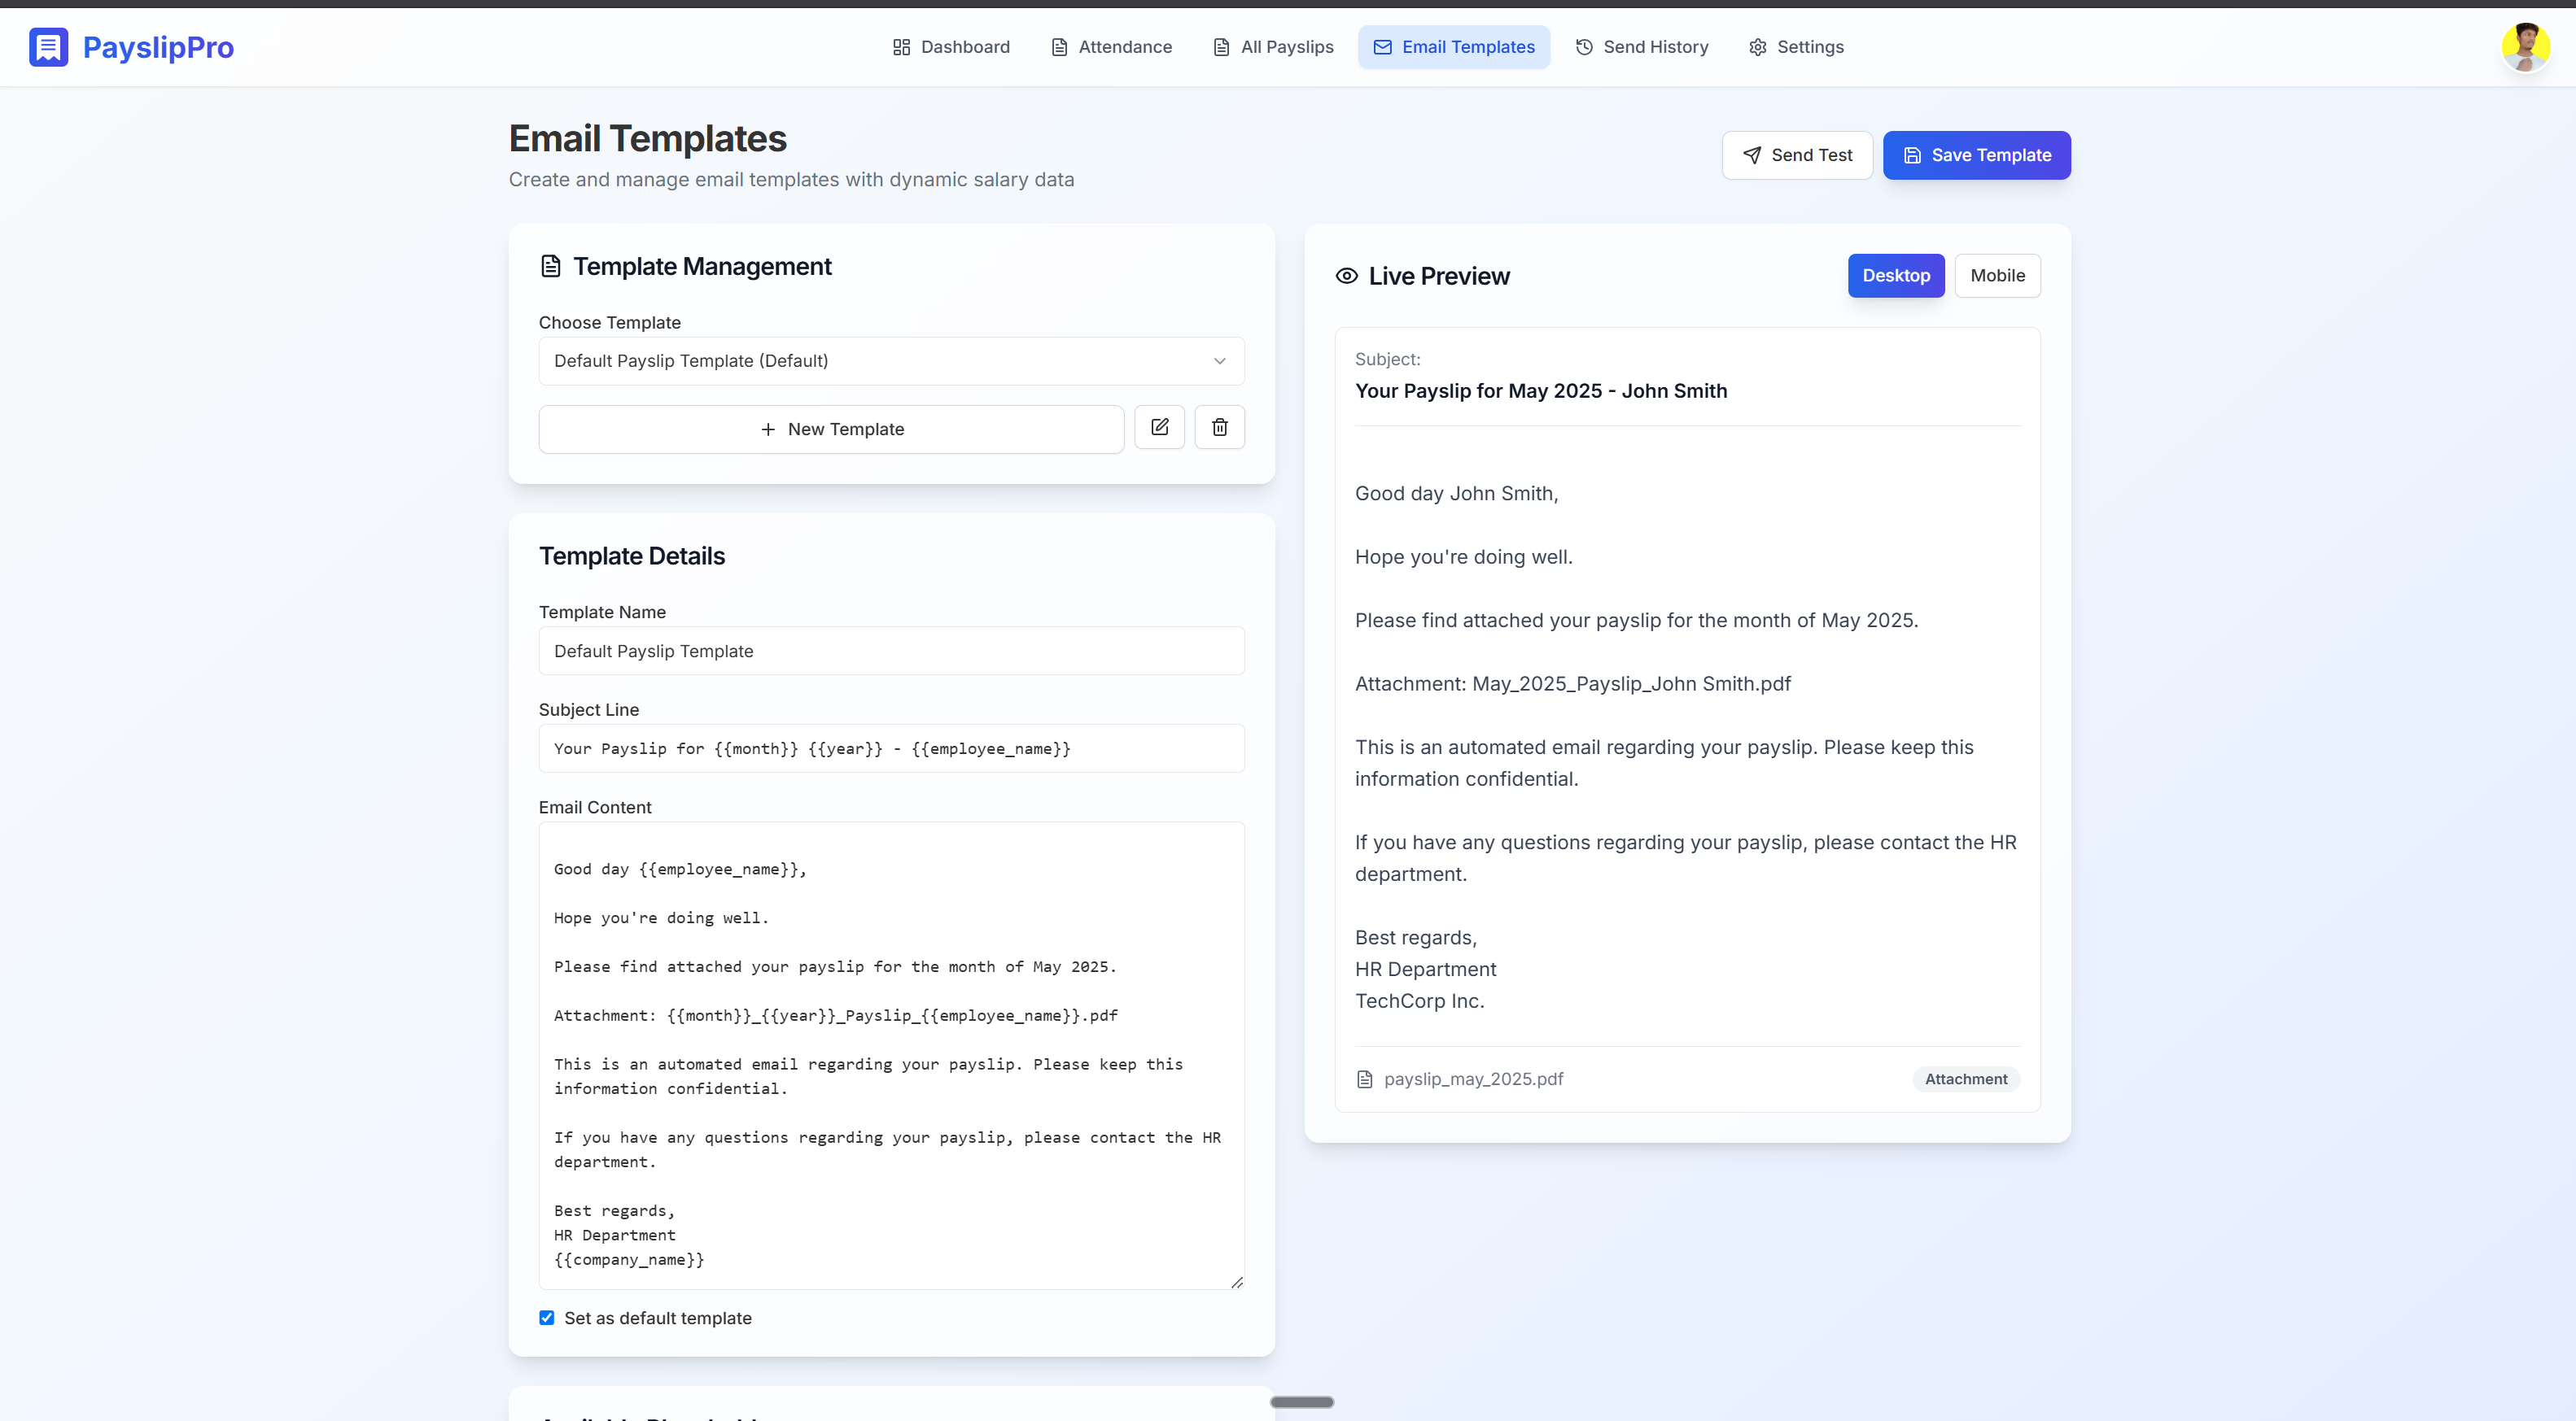Open the All Payslips tab
This screenshot has width=2576, height=1421.
[1273, 47]
